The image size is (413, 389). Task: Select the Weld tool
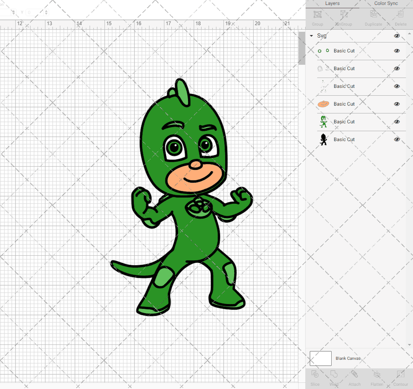[x=334, y=378]
